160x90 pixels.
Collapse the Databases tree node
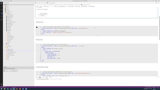[x=4, y=13]
